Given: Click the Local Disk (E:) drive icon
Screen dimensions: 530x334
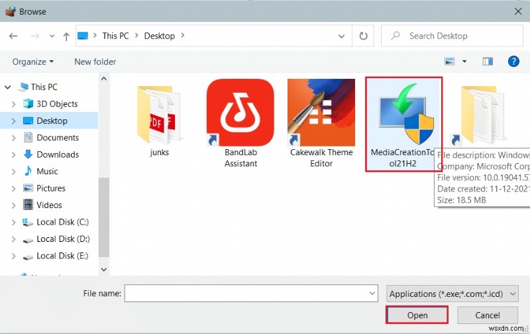Looking at the screenshot, I should click(28, 256).
